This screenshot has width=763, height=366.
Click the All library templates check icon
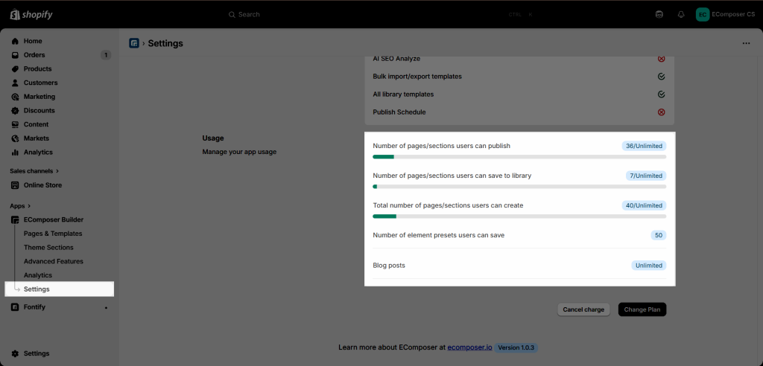[661, 94]
